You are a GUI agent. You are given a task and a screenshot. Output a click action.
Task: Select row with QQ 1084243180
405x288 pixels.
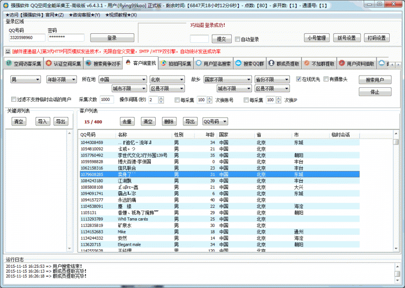[x=219, y=181]
